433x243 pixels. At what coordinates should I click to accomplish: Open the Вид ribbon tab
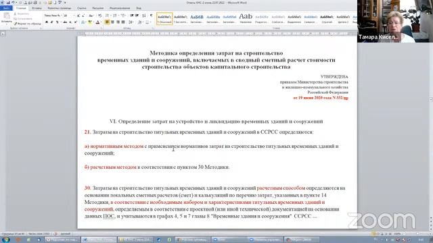tap(139, 8)
